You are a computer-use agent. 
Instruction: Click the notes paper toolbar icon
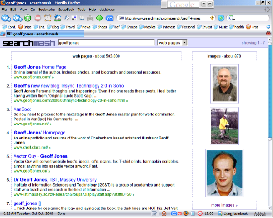pos(66,18)
